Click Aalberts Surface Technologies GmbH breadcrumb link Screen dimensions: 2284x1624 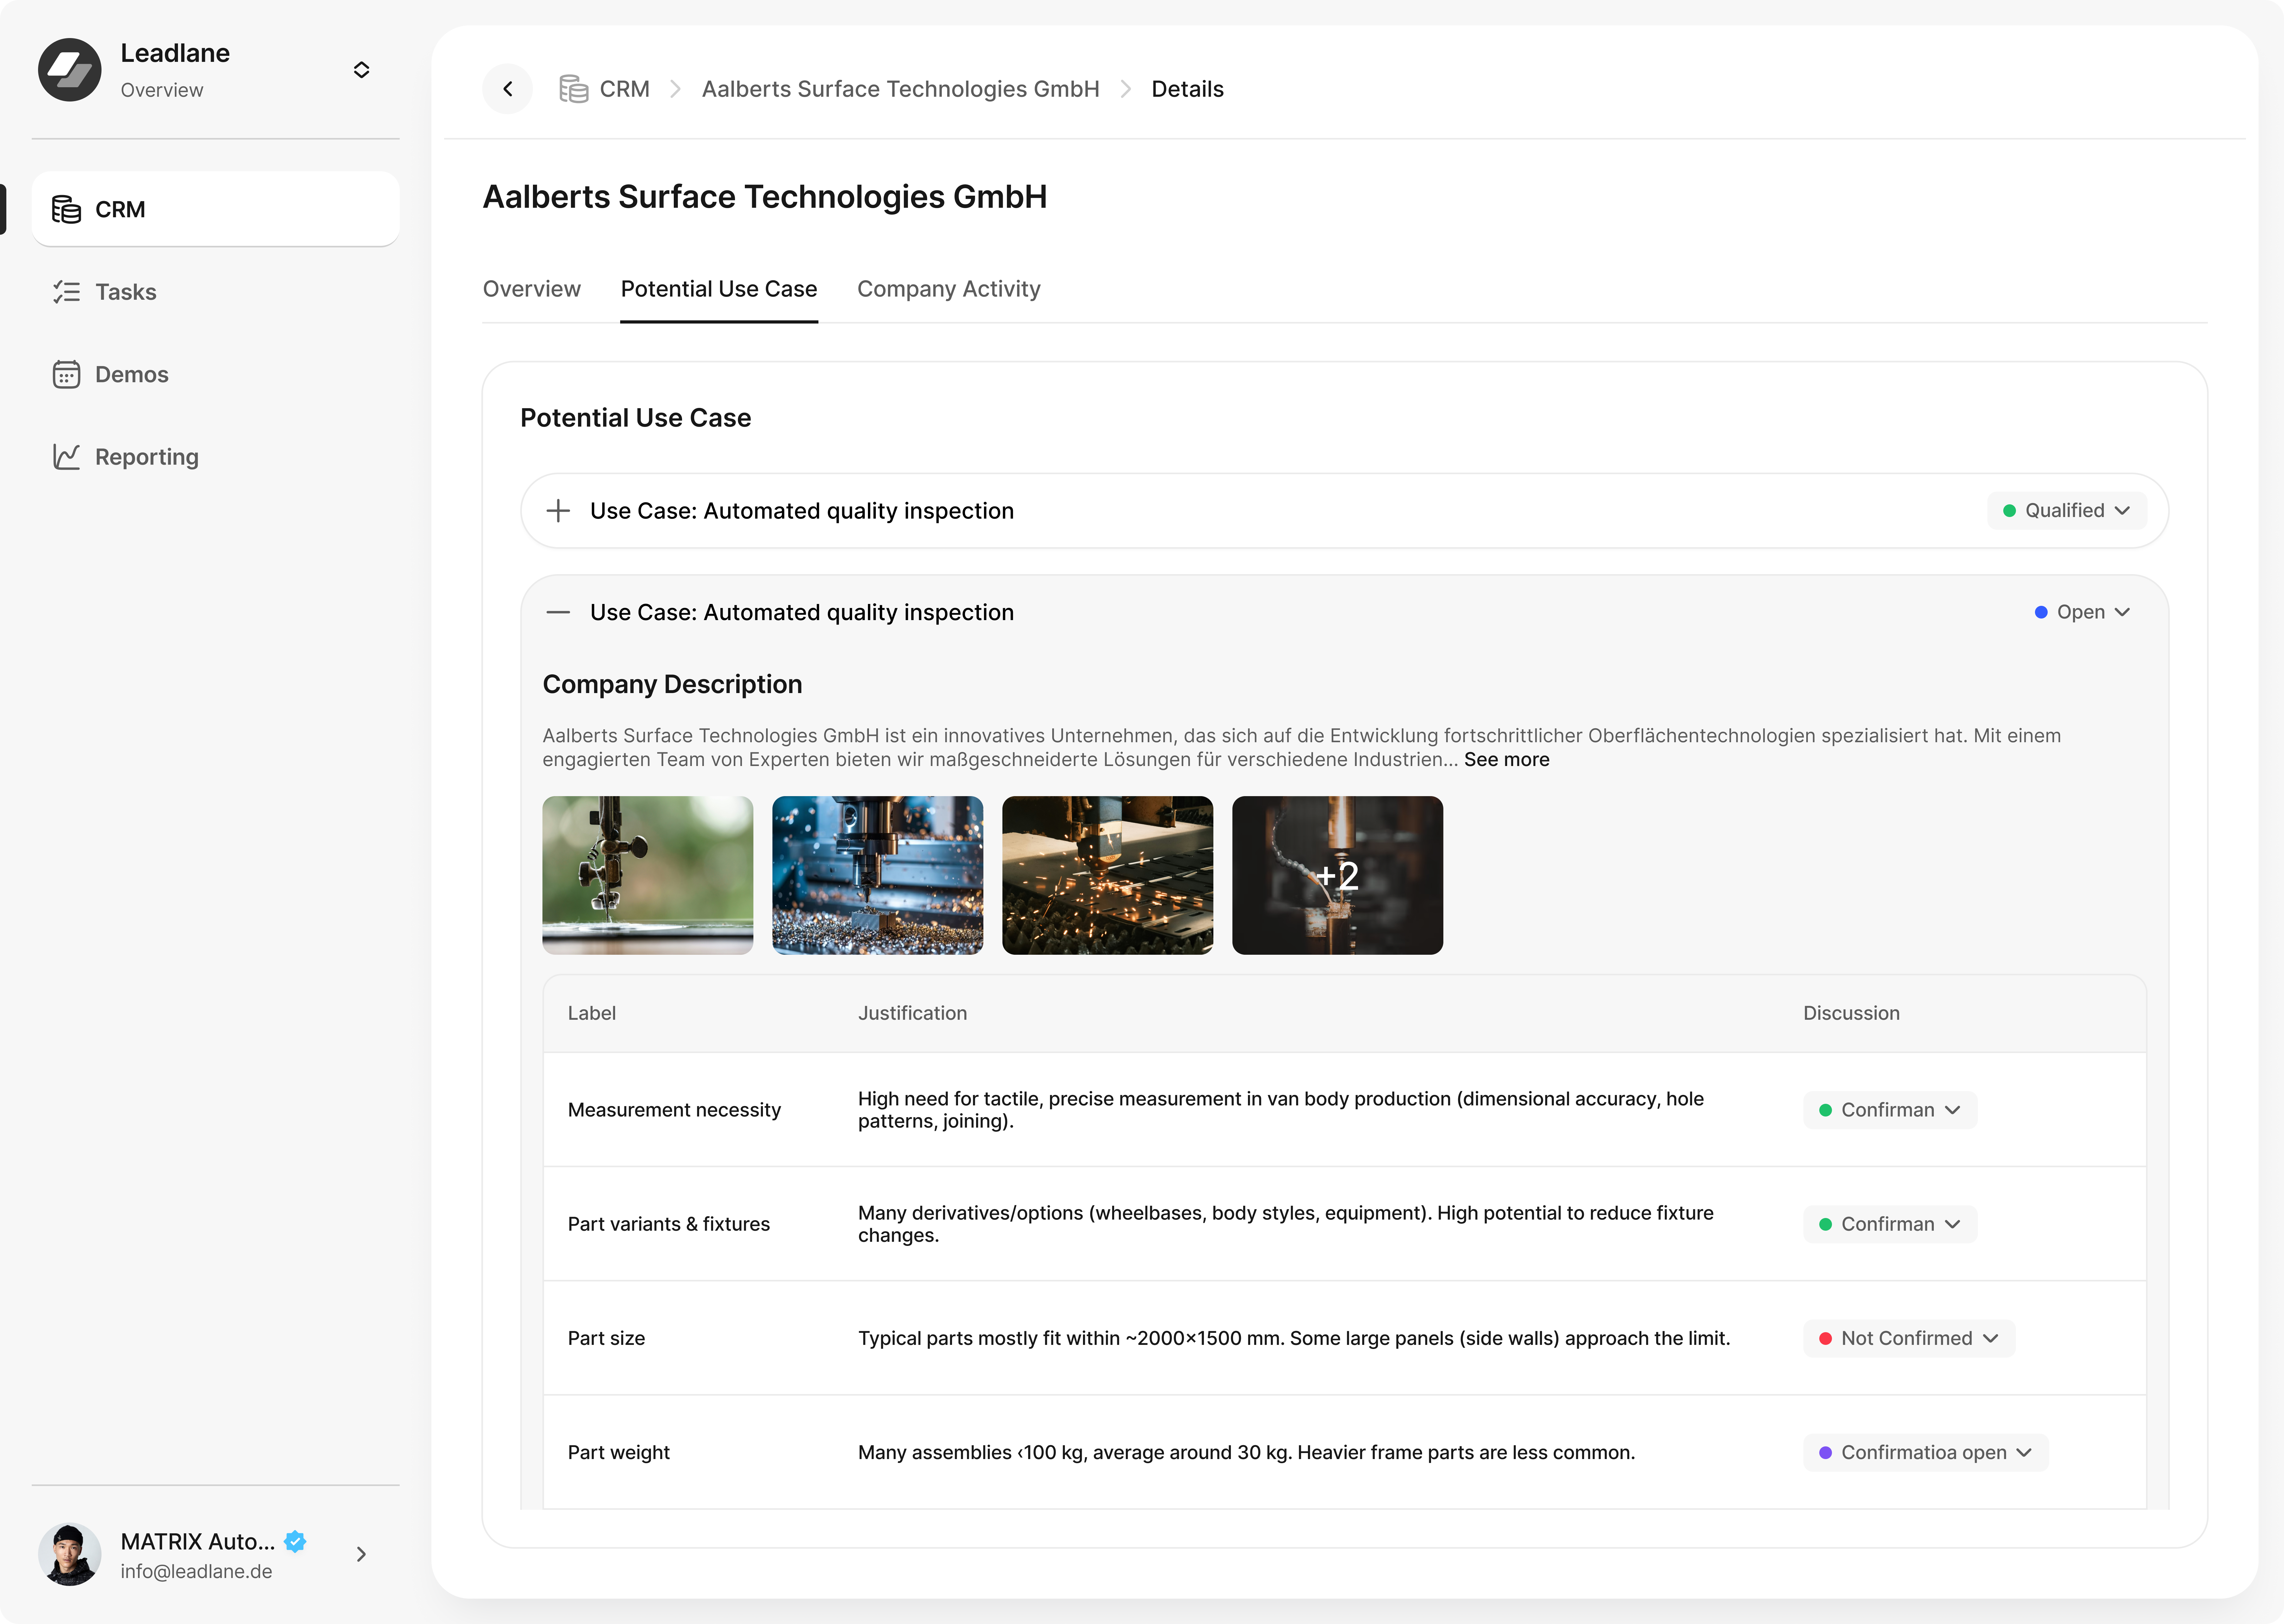tap(900, 89)
